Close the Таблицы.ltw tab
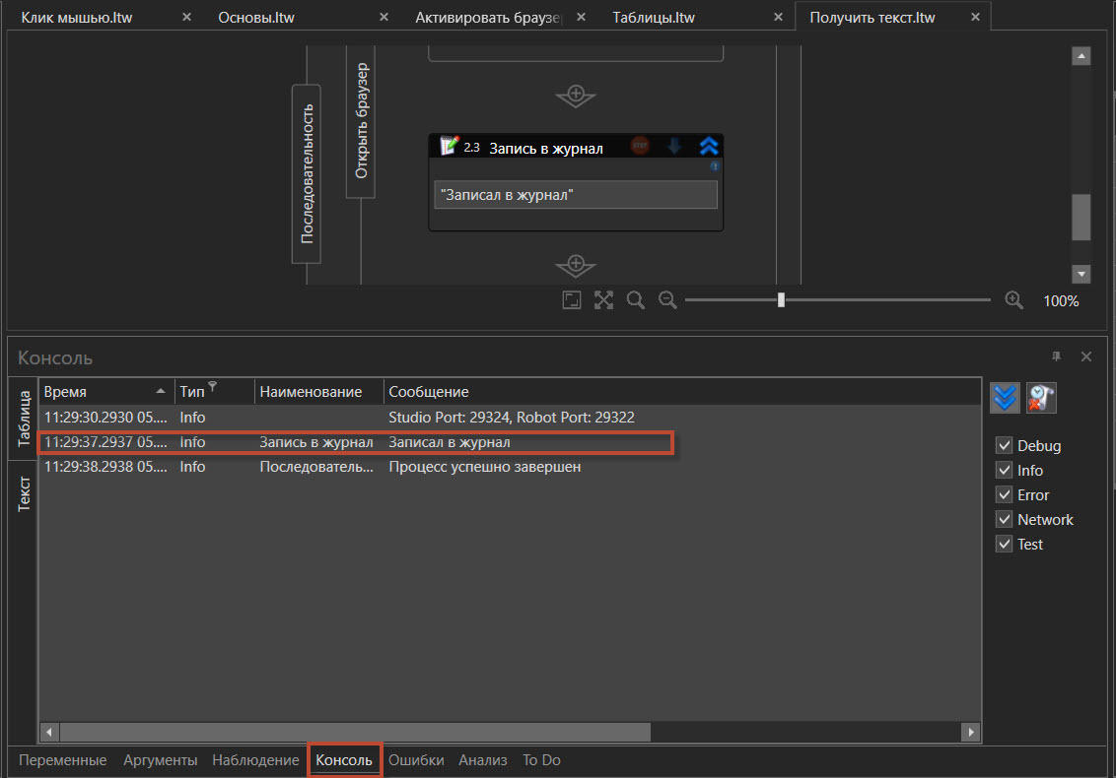 coord(778,17)
